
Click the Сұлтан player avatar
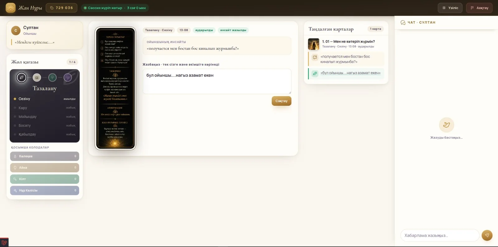[x=16, y=30]
